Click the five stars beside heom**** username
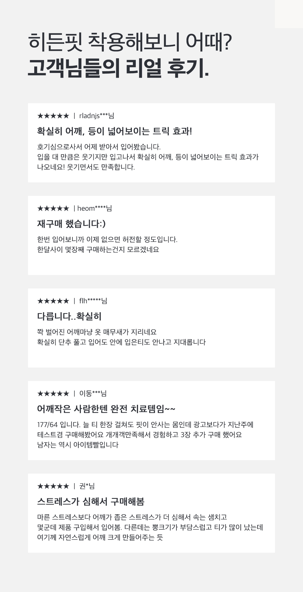 tap(53, 208)
